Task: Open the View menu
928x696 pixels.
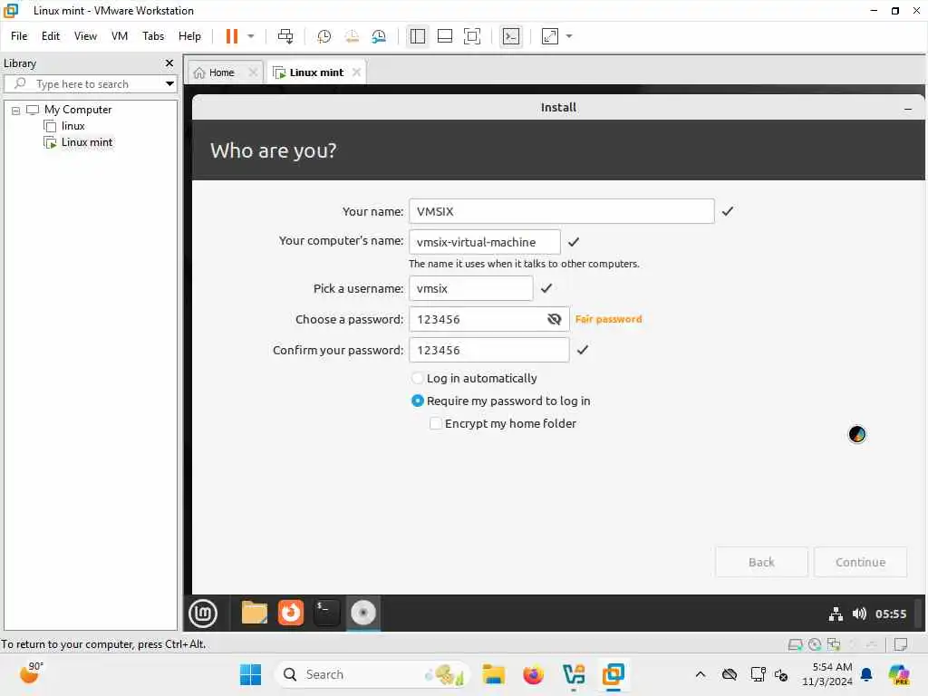Action: click(85, 36)
